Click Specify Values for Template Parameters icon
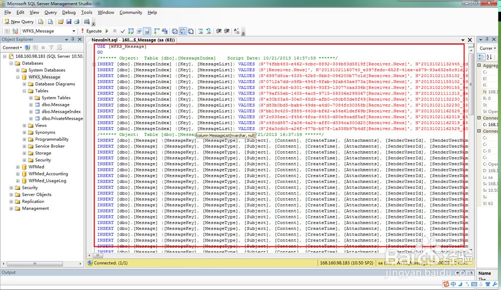Image resolution: width=501 pixels, height=290 pixels. [236, 31]
